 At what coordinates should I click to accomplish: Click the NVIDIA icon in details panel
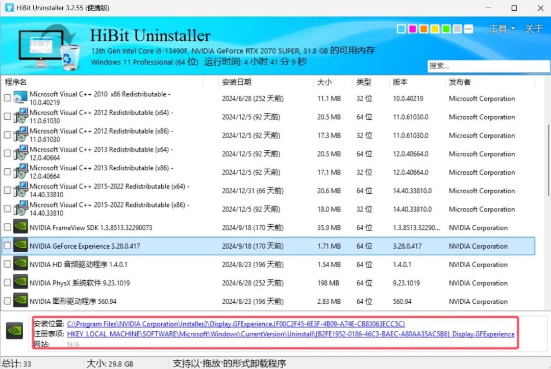point(14,331)
